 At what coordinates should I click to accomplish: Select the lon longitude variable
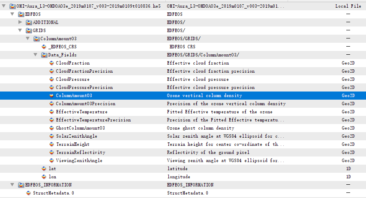point(52,177)
